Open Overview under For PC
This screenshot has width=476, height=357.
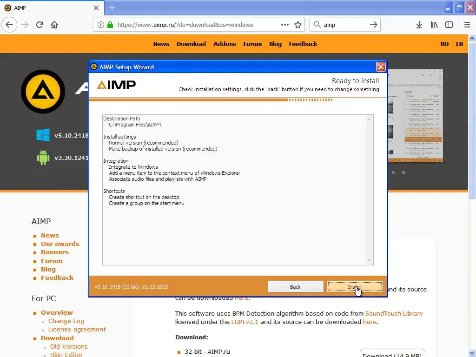click(x=57, y=313)
